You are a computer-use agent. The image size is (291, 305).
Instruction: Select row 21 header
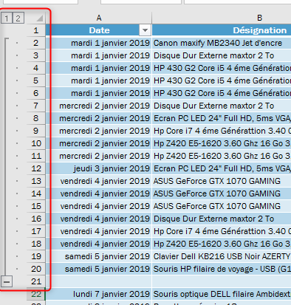coord(36,281)
